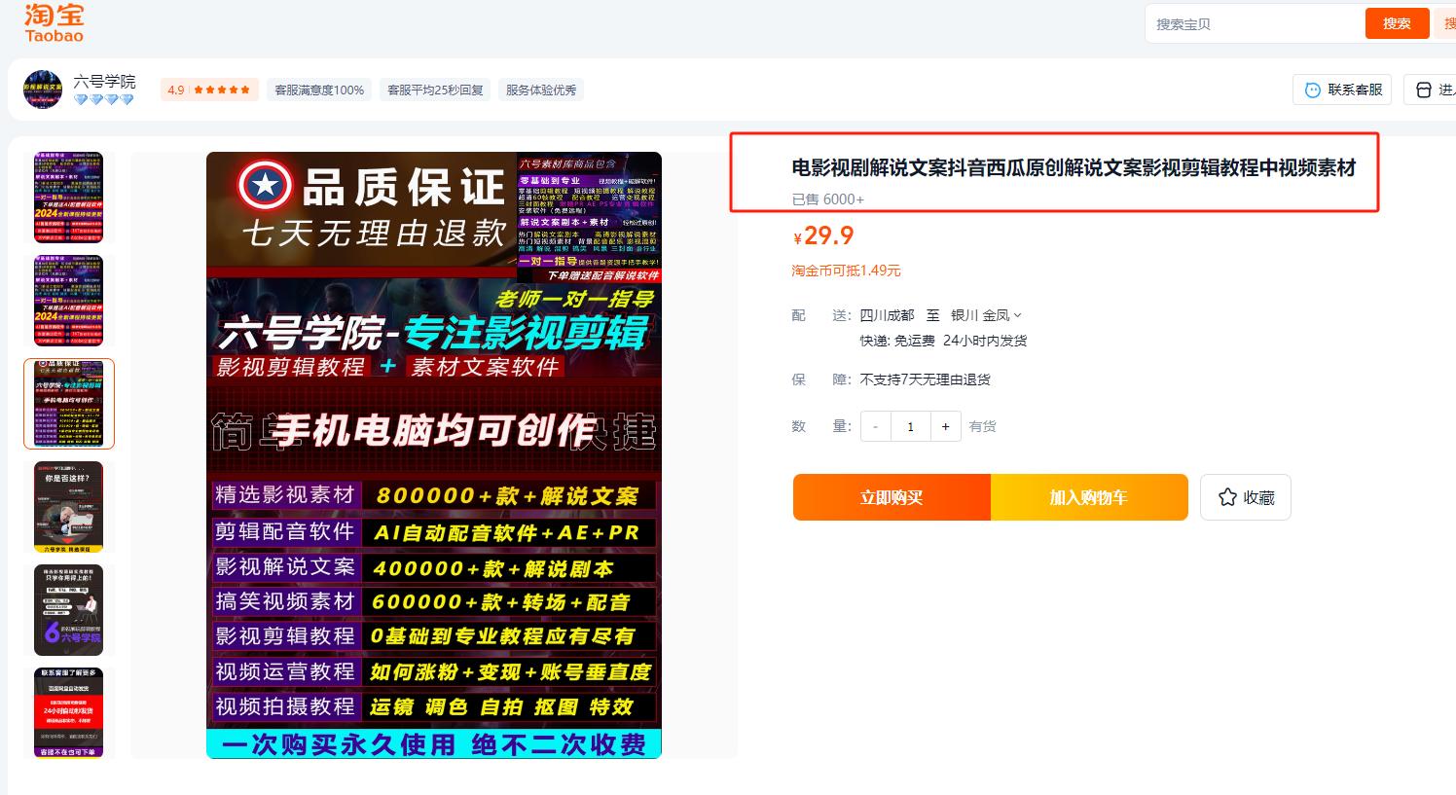The width and height of the screenshot is (1456, 795).
Task: Click 加入购物车 to add to cart
Action: [x=1089, y=496]
